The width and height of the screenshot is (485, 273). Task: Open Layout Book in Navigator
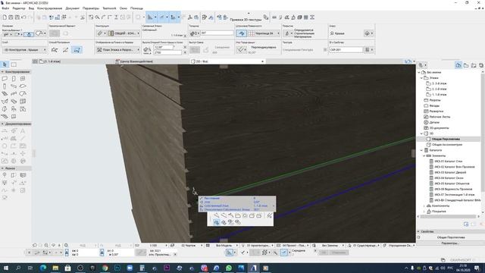[474, 65]
